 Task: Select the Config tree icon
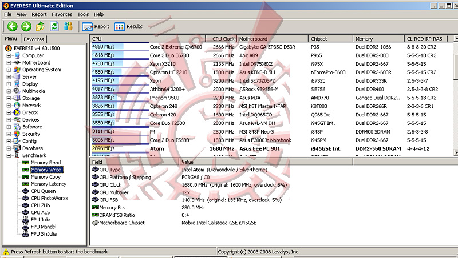(x=17, y=141)
